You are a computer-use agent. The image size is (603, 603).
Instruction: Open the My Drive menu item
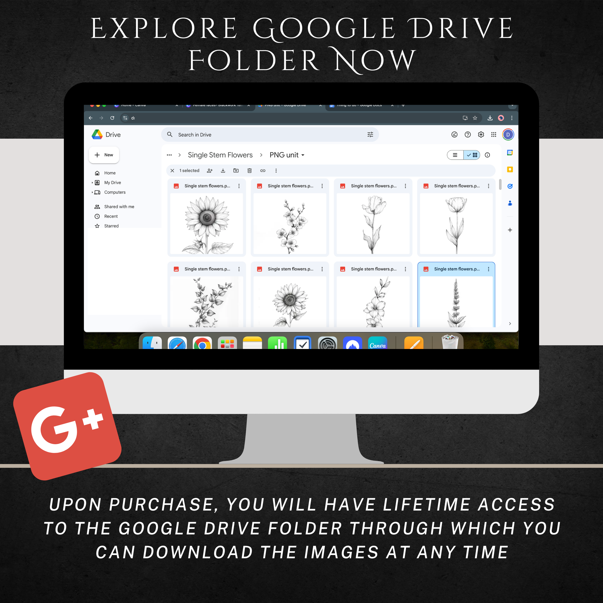pyautogui.click(x=113, y=182)
